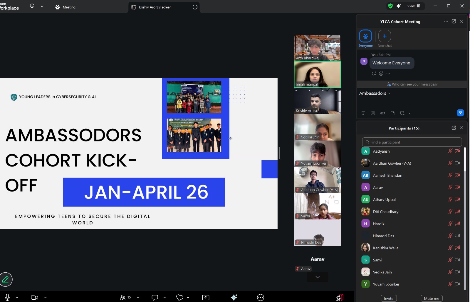Send the chat message with the blue send icon
The image size is (470, 302).
click(x=460, y=113)
